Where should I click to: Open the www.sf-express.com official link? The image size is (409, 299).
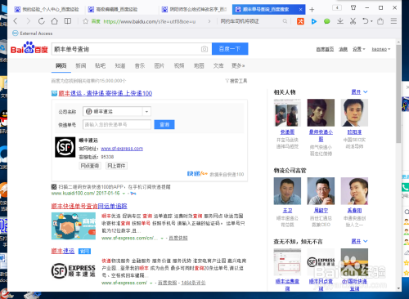(122, 149)
